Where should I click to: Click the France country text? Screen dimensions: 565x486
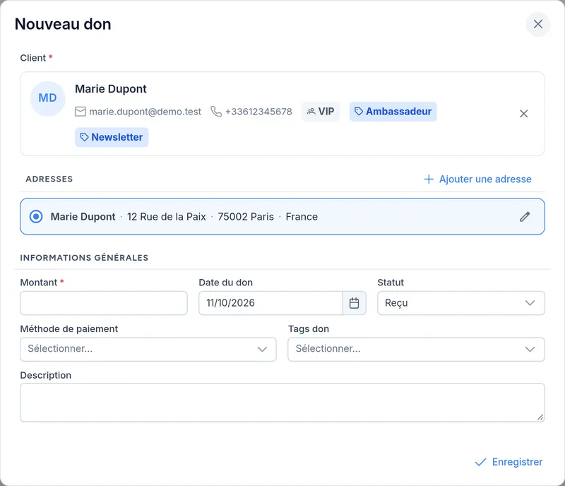[x=302, y=217]
